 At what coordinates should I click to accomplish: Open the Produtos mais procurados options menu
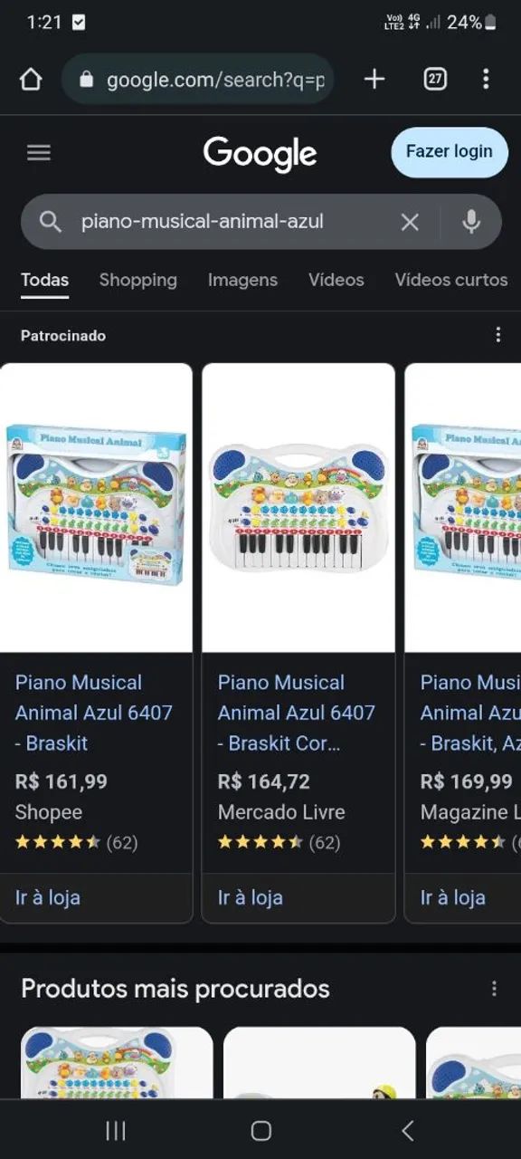(x=494, y=988)
